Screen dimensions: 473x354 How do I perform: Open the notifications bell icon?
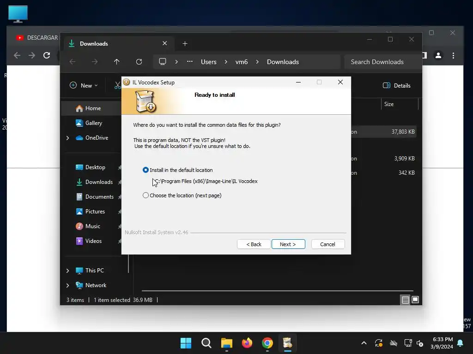coord(461,343)
